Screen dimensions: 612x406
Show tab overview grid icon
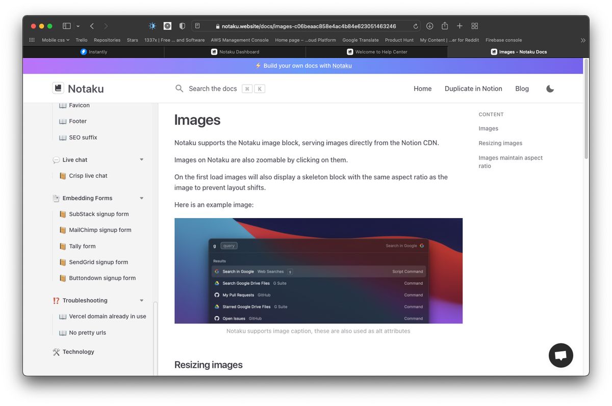pyautogui.click(x=474, y=26)
